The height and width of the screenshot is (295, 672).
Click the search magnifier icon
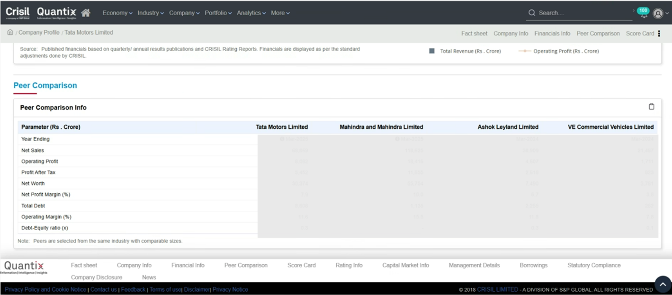pyautogui.click(x=532, y=13)
